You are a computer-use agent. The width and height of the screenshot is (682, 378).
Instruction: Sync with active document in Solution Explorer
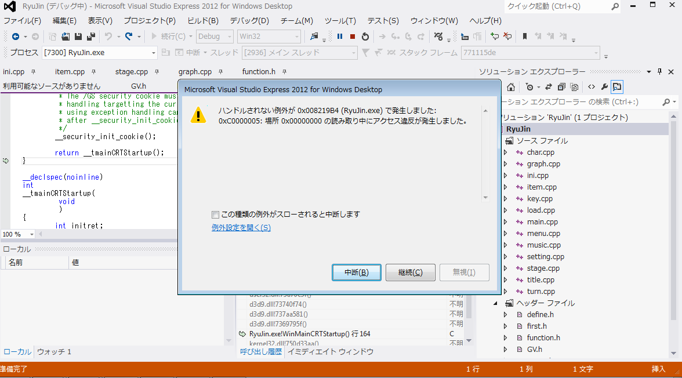[549, 87]
